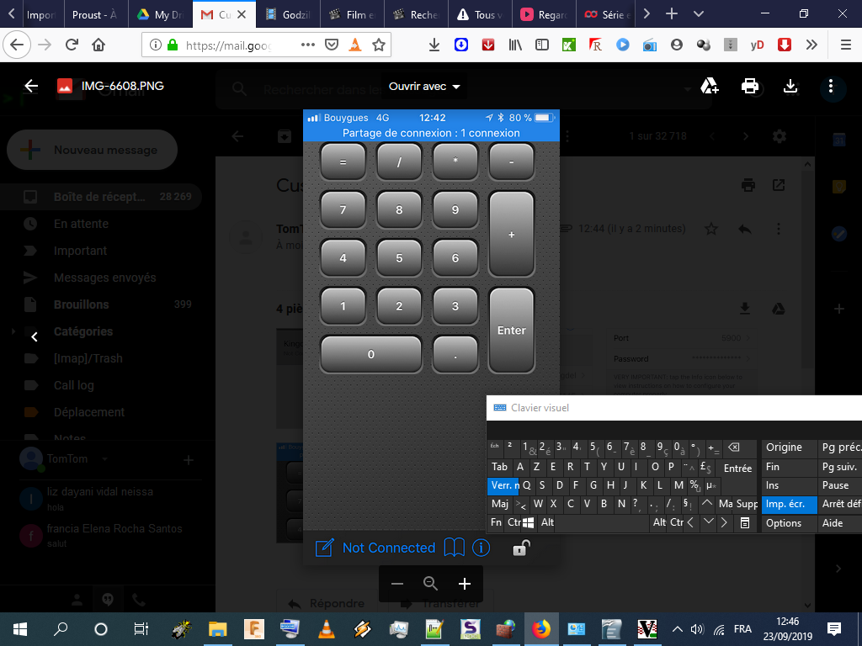Close the image preview with back arrow
Screen dimensions: 862x646
tap(31, 86)
